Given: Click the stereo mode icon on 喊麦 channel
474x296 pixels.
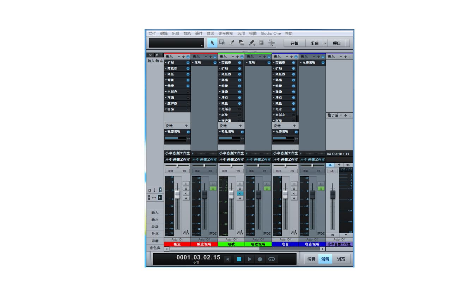Looking at the screenshot, I should (184, 171).
